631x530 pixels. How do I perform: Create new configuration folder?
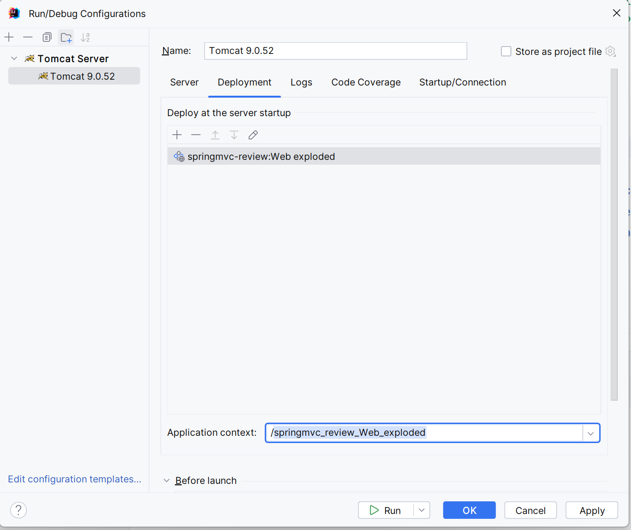[66, 37]
